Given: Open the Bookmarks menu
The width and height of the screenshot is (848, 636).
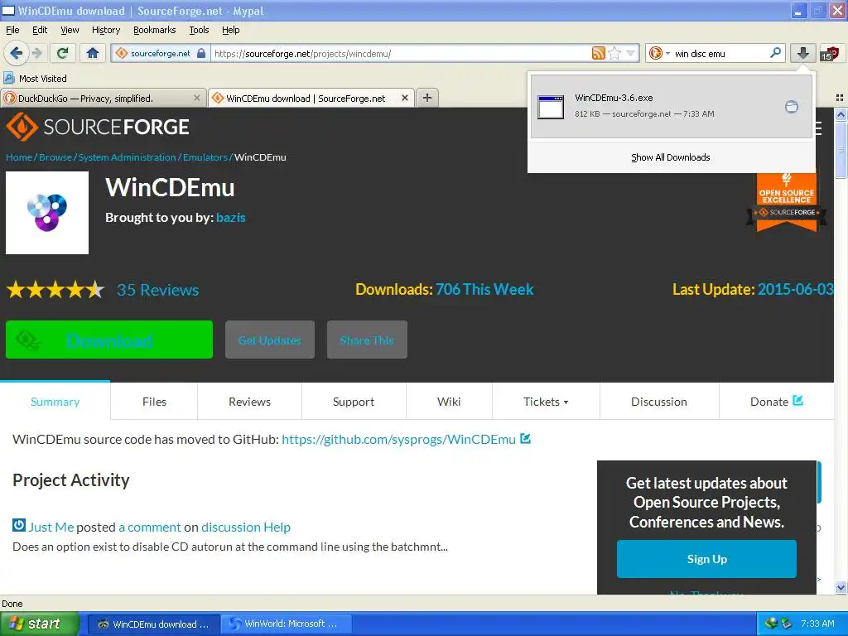Looking at the screenshot, I should [x=154, y=30].
